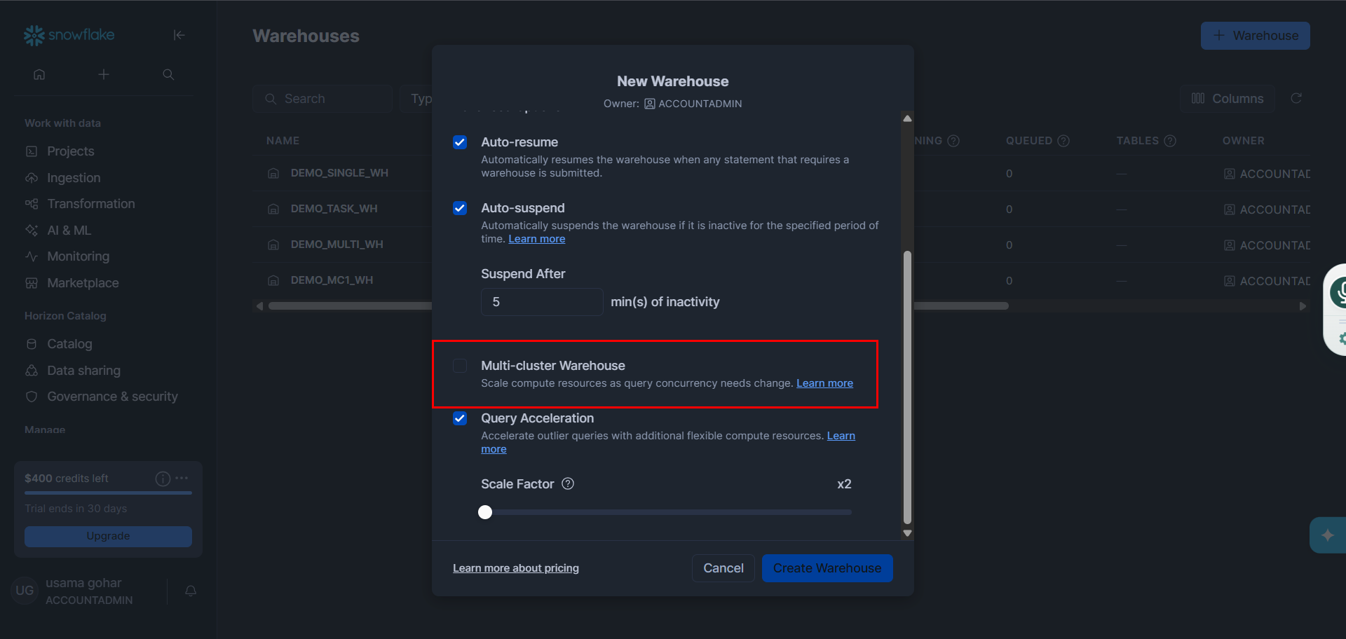Click the Scale Factor slider handle
The width and height of the screenshot is (1346, 639).
pos(485,512)
